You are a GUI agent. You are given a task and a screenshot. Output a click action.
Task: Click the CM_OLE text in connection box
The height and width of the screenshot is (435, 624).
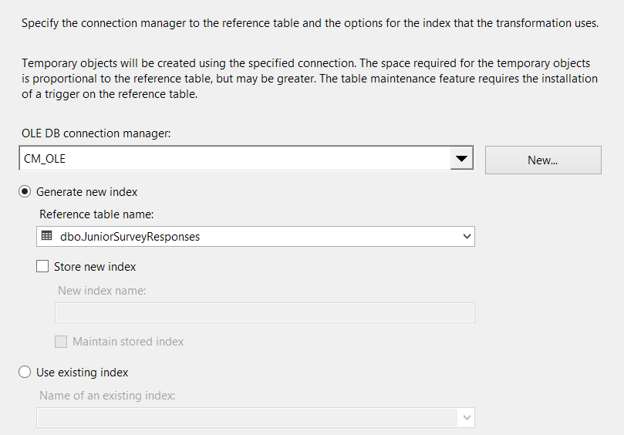[44, 160]
